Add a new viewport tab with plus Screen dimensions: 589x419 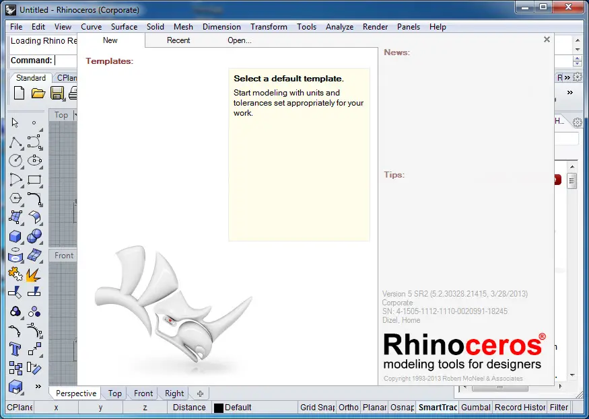pyautogui.click(x=200, y=393)
